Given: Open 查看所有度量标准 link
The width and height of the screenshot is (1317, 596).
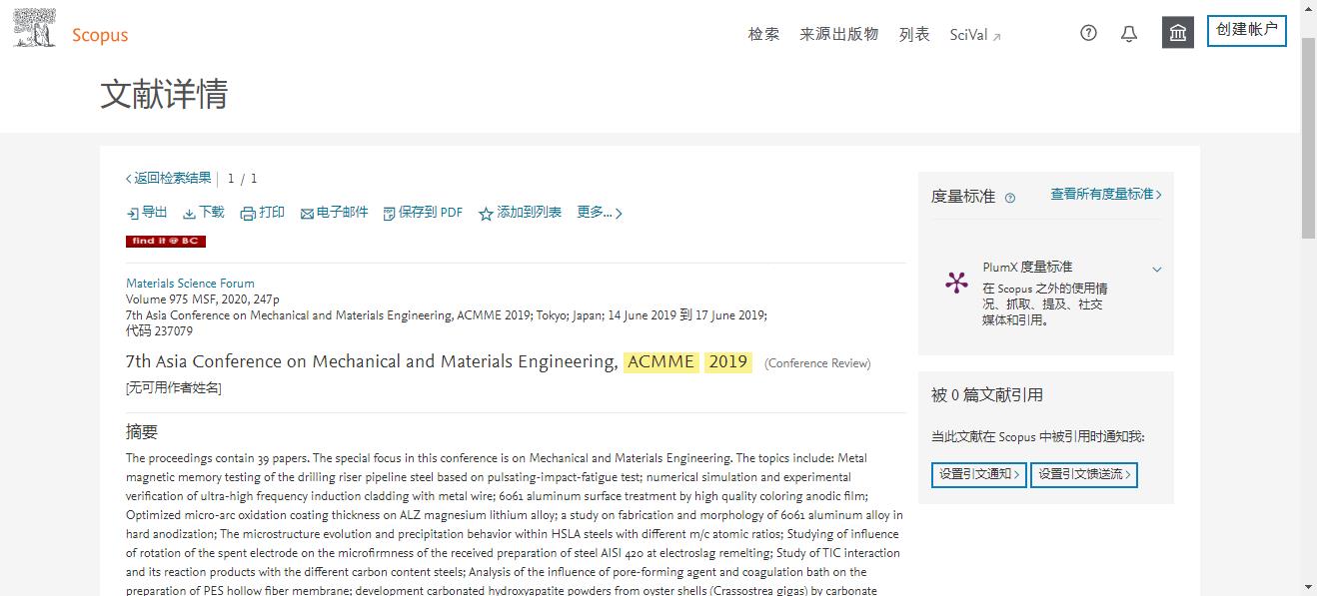Looking at the screenshot, I should (x=1106, y=194).
